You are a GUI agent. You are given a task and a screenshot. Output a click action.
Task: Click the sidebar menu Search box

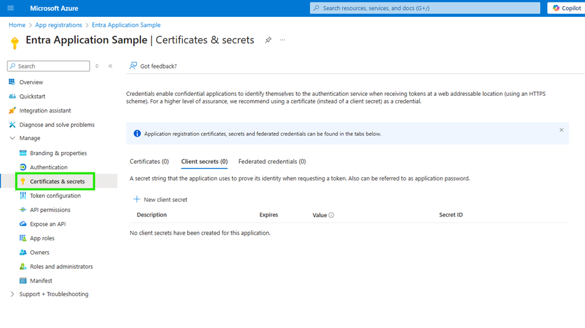pos(49,66)
